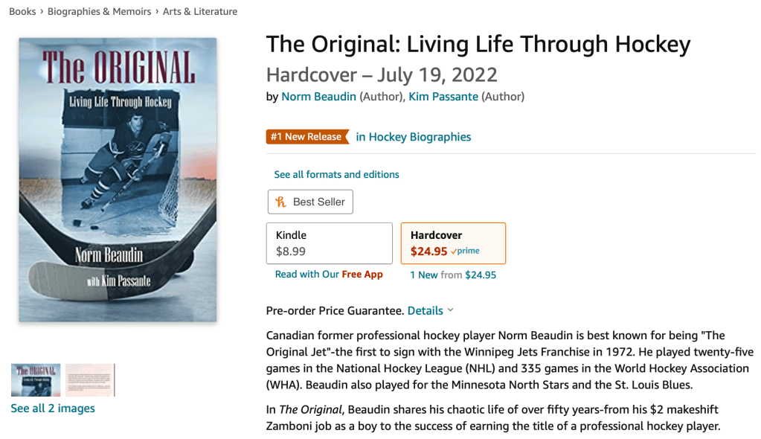Open the Books breadcrumb
761x439 pixels.
coord(22,11)
